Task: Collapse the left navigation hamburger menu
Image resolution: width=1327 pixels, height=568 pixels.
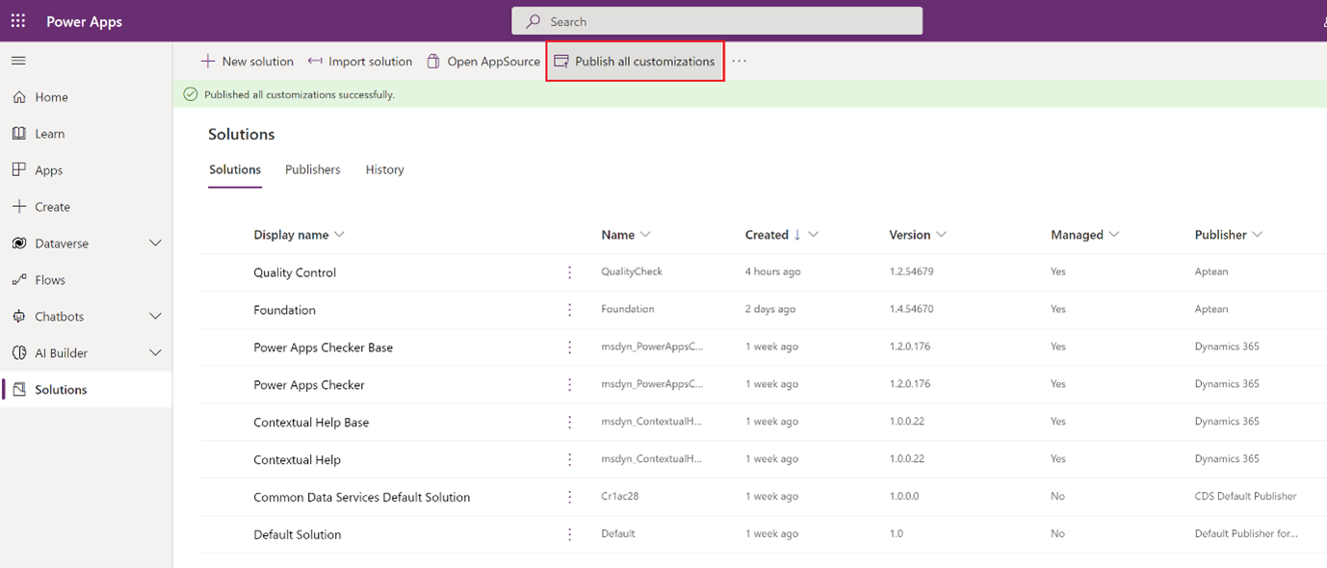Action: click(18, 61)
